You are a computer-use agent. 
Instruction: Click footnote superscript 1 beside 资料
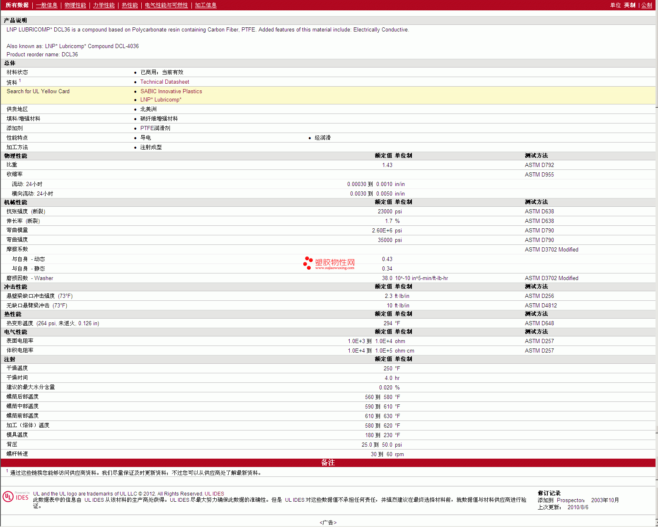(x=20, y=81)
